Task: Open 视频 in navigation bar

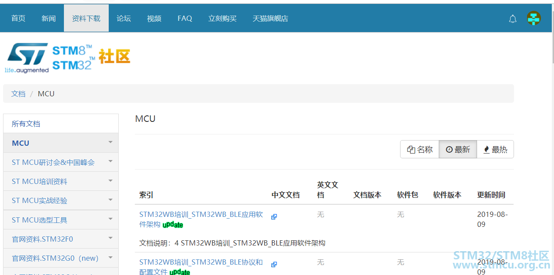Action: 154,18
